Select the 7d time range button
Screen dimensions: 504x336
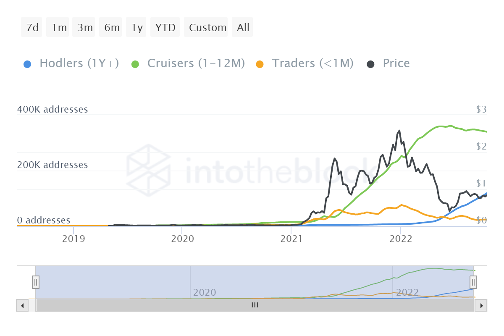pos(32,28)
